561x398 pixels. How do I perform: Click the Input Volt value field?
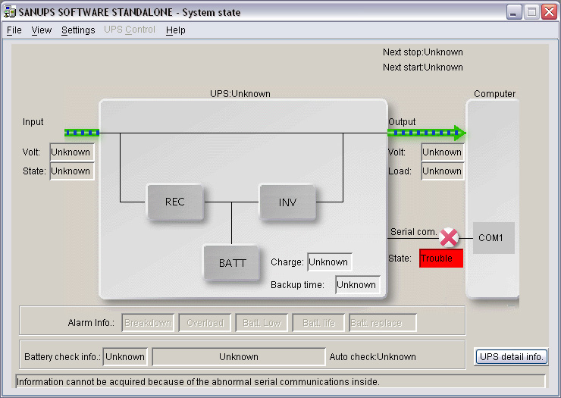[72, 152]
